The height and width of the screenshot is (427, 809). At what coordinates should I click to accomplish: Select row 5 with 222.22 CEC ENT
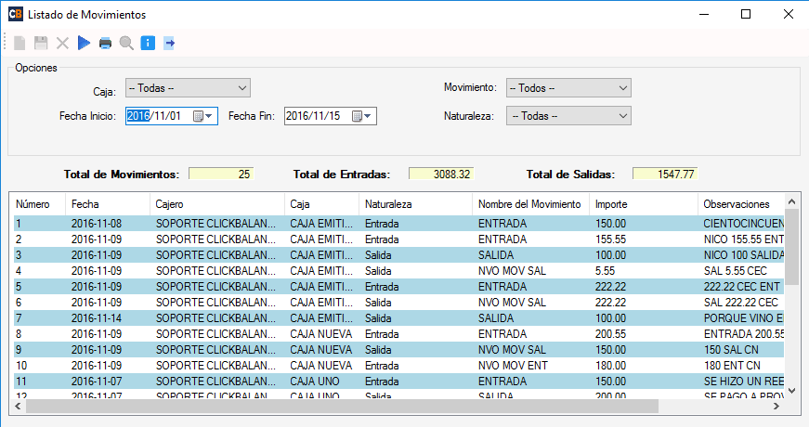[398, 287]
